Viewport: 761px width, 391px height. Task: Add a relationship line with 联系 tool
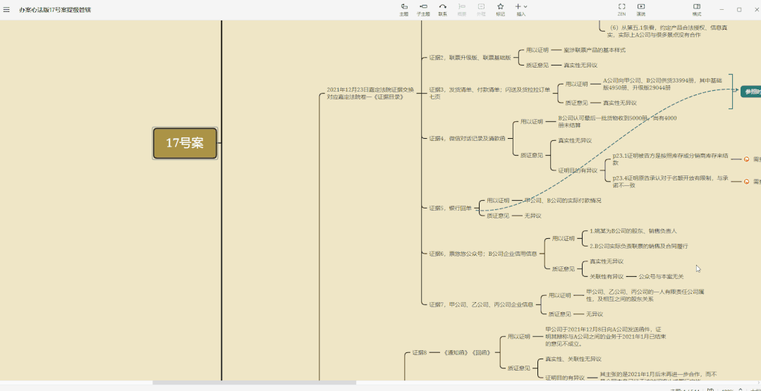pyautogui.click(x=442, y=9)
